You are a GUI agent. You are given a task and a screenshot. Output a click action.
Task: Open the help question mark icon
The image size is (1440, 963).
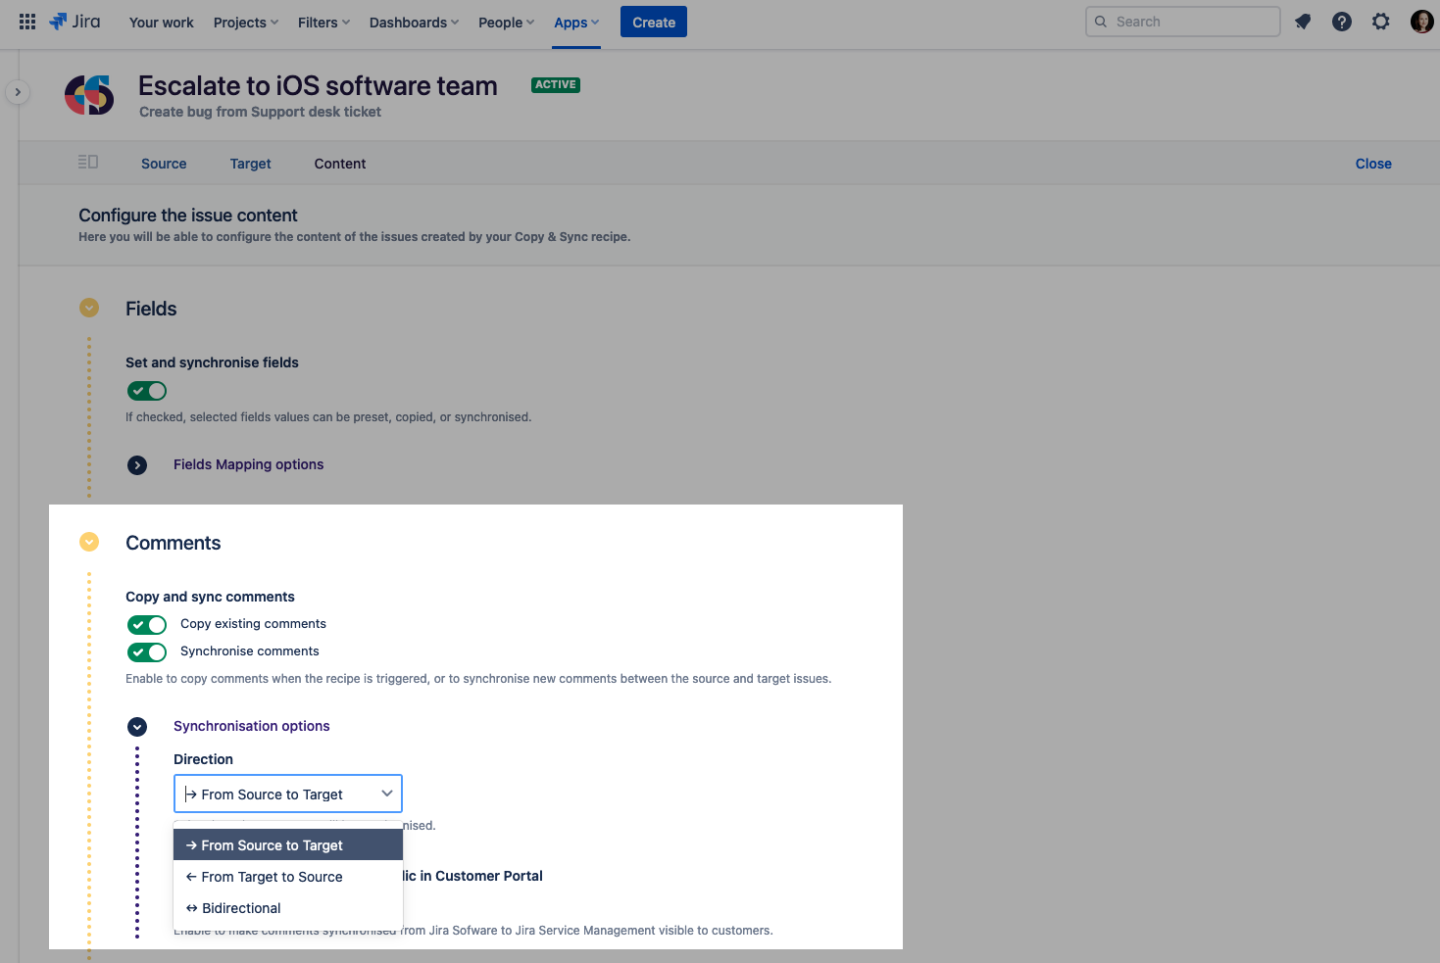1342,22
